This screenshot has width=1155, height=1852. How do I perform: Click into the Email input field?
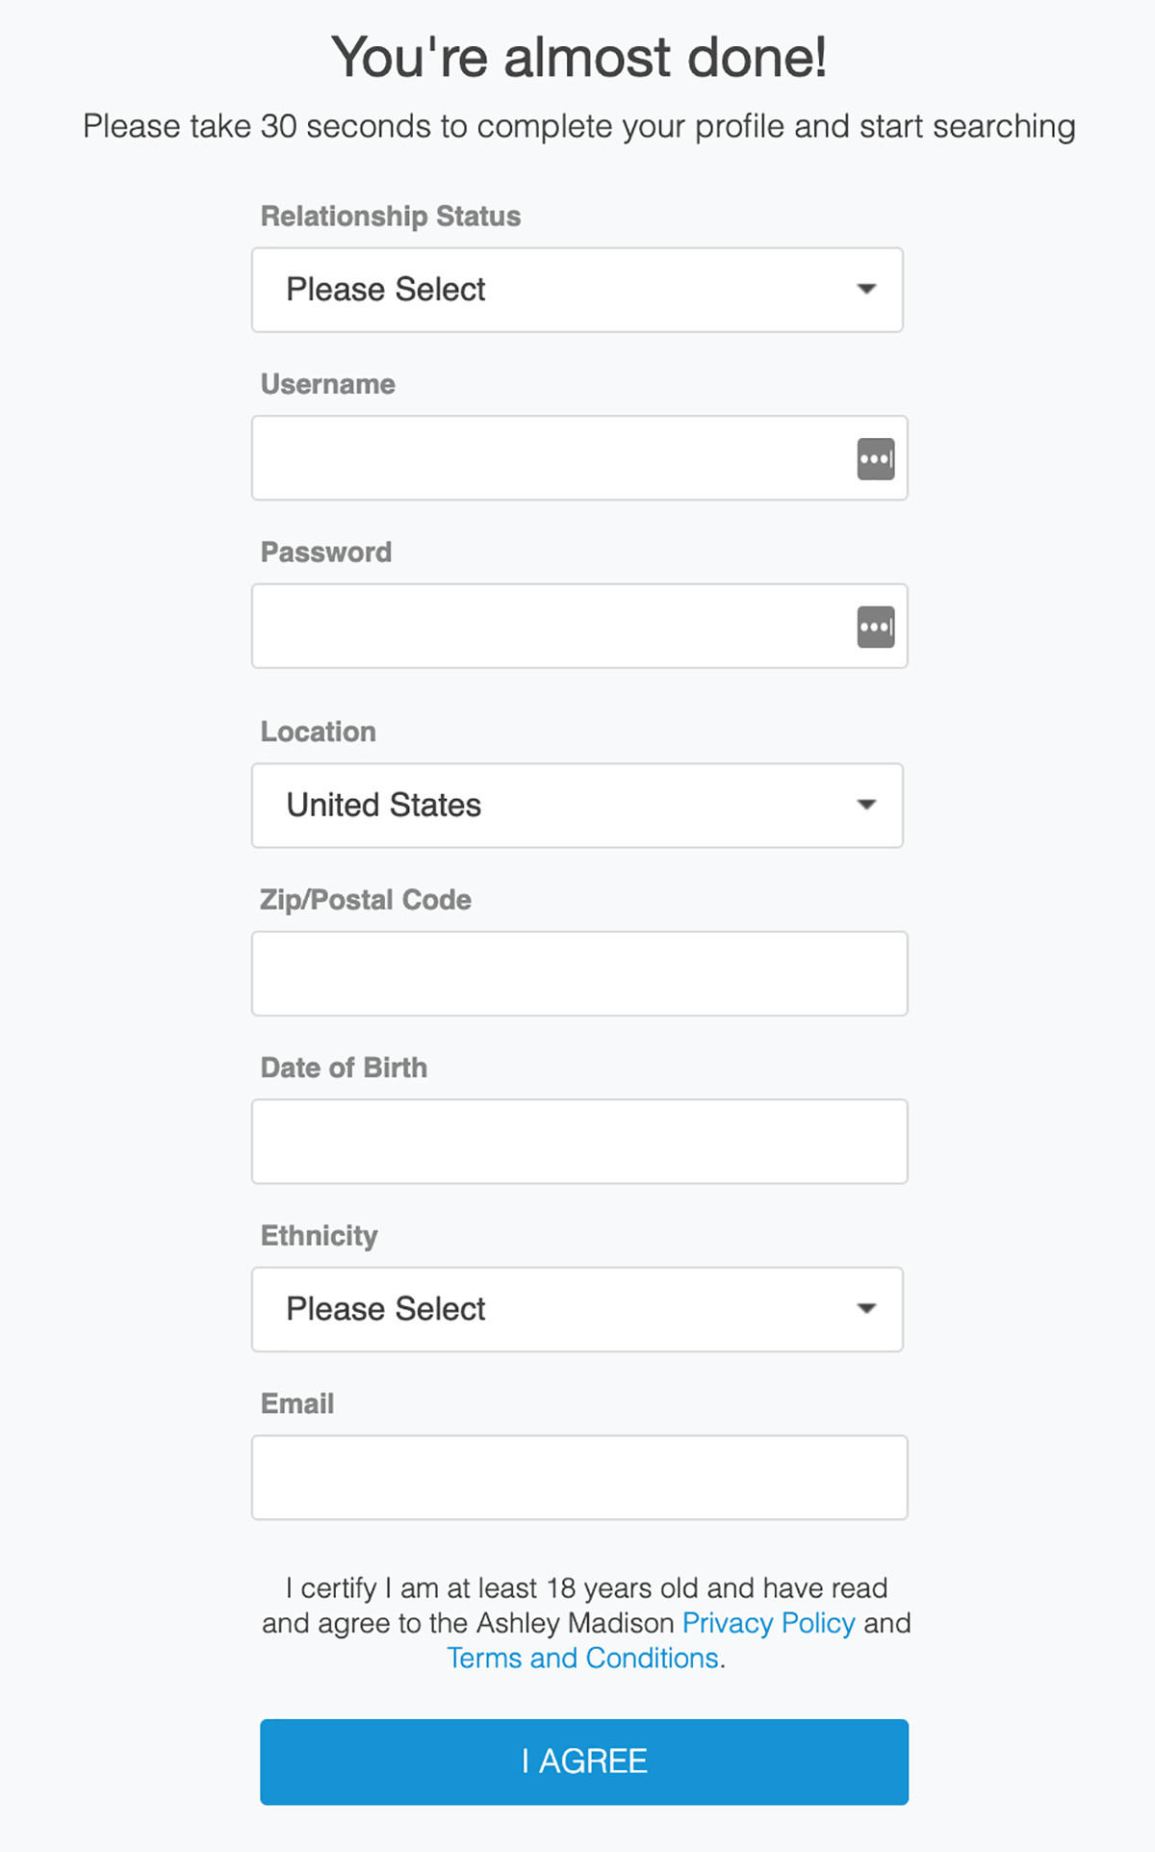coord(579,1478)
